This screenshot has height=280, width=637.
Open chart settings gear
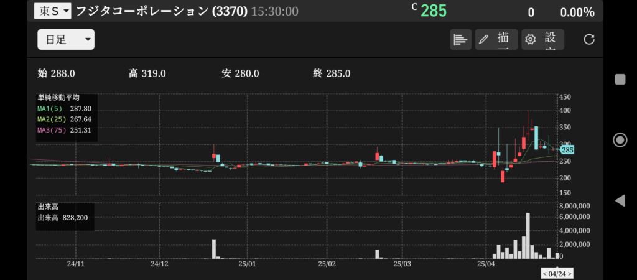click(542, 39)
